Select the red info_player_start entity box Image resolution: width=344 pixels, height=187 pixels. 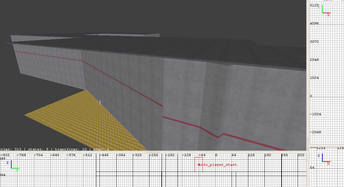[x=198, y=164]
